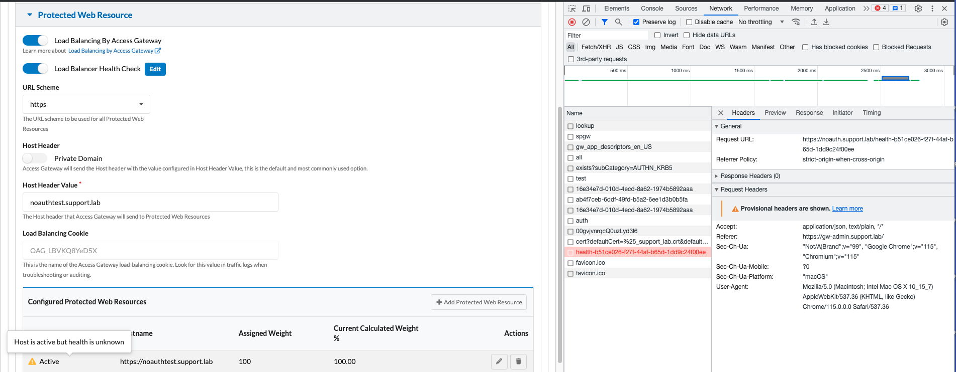Click the pencil edit icon for noauthtest host
Screen dimensions: 956x372
(x=499, y=361)
